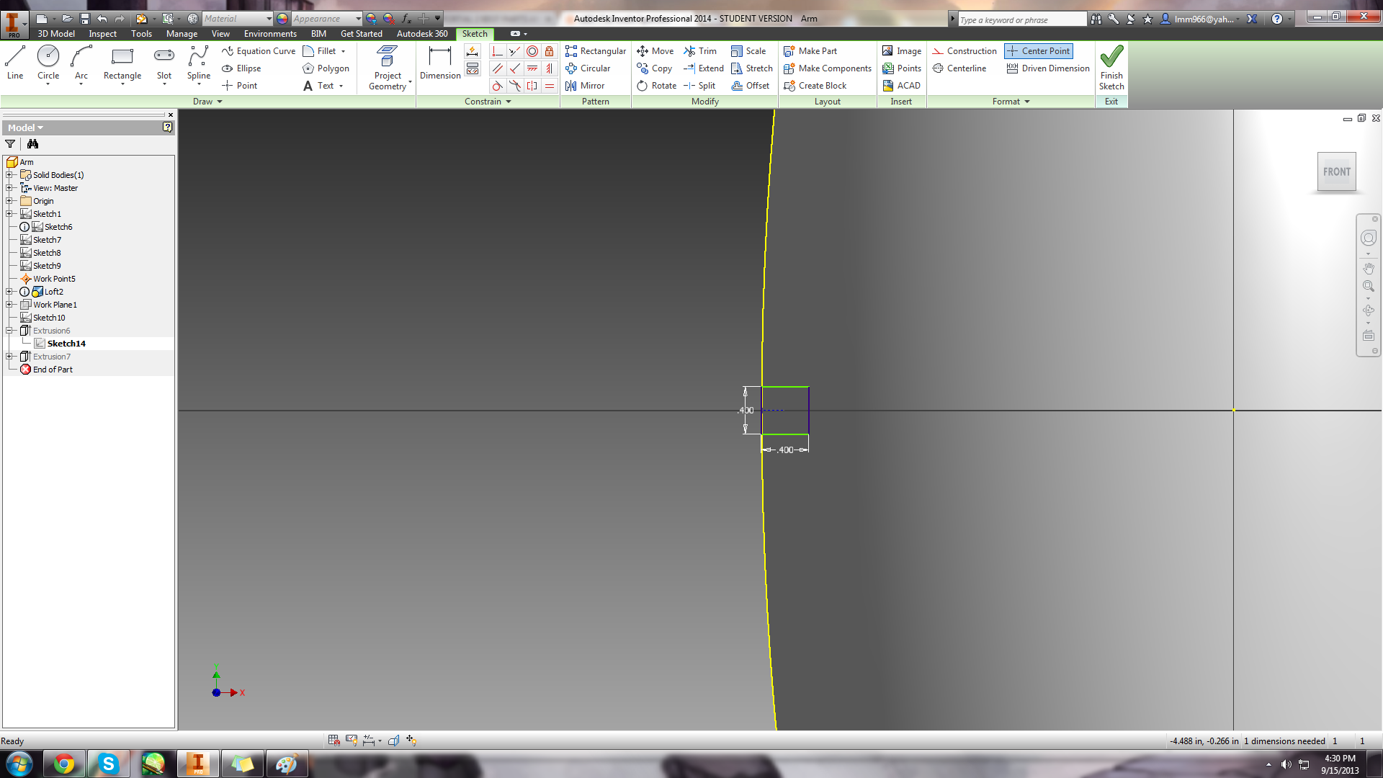This screenshot has width=1383, height=778.
Task: Select Work Plane1 in the browser tree
Action: click(x=55, y=305)
